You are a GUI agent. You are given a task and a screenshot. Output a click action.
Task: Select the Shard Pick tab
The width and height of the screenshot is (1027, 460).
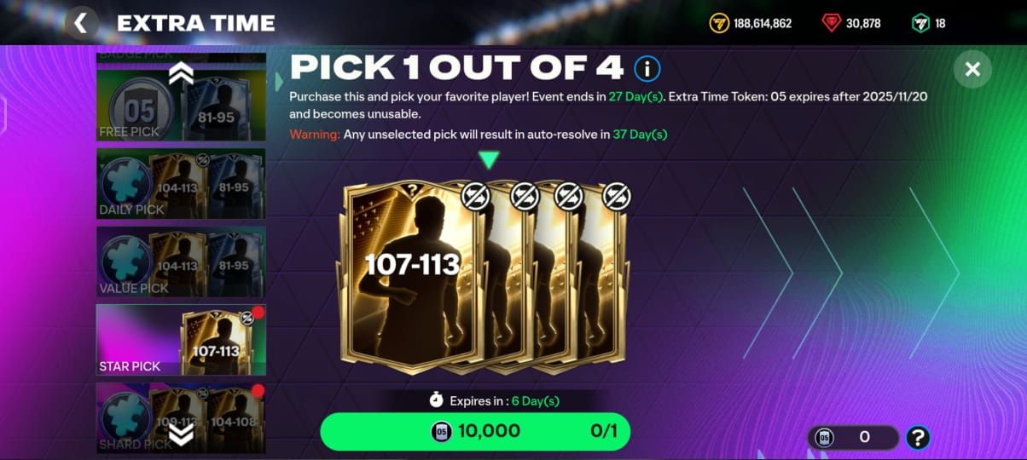click(x=181, y=417)
